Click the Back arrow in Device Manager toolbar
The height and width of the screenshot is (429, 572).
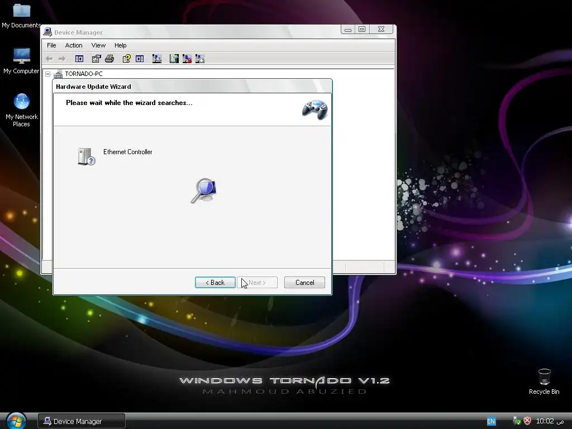[49, 59]
